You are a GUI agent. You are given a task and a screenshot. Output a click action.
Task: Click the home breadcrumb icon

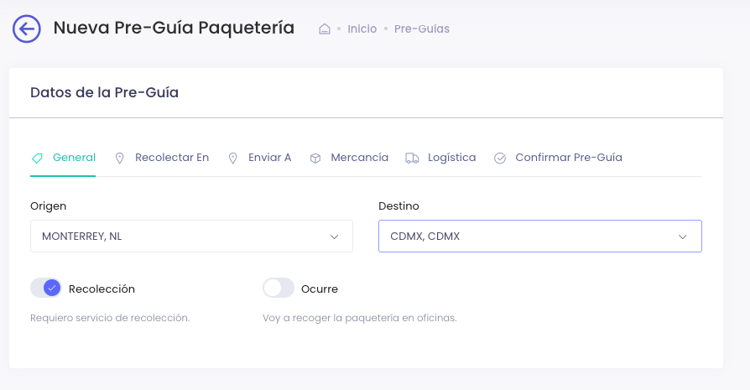(x=325, y=29)
